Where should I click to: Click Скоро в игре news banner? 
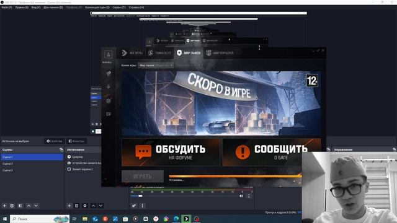coord(221,103)
